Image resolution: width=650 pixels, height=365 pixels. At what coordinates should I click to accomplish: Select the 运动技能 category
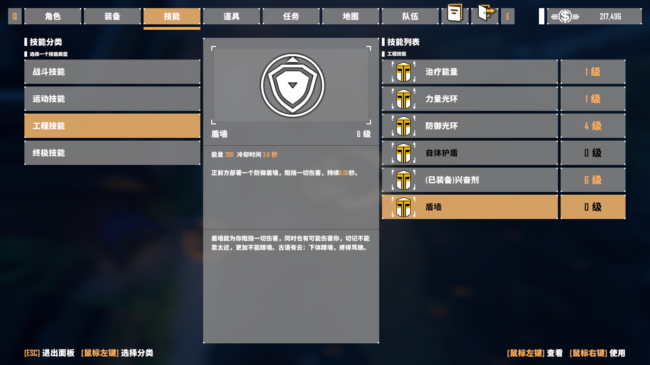[112, 99]
